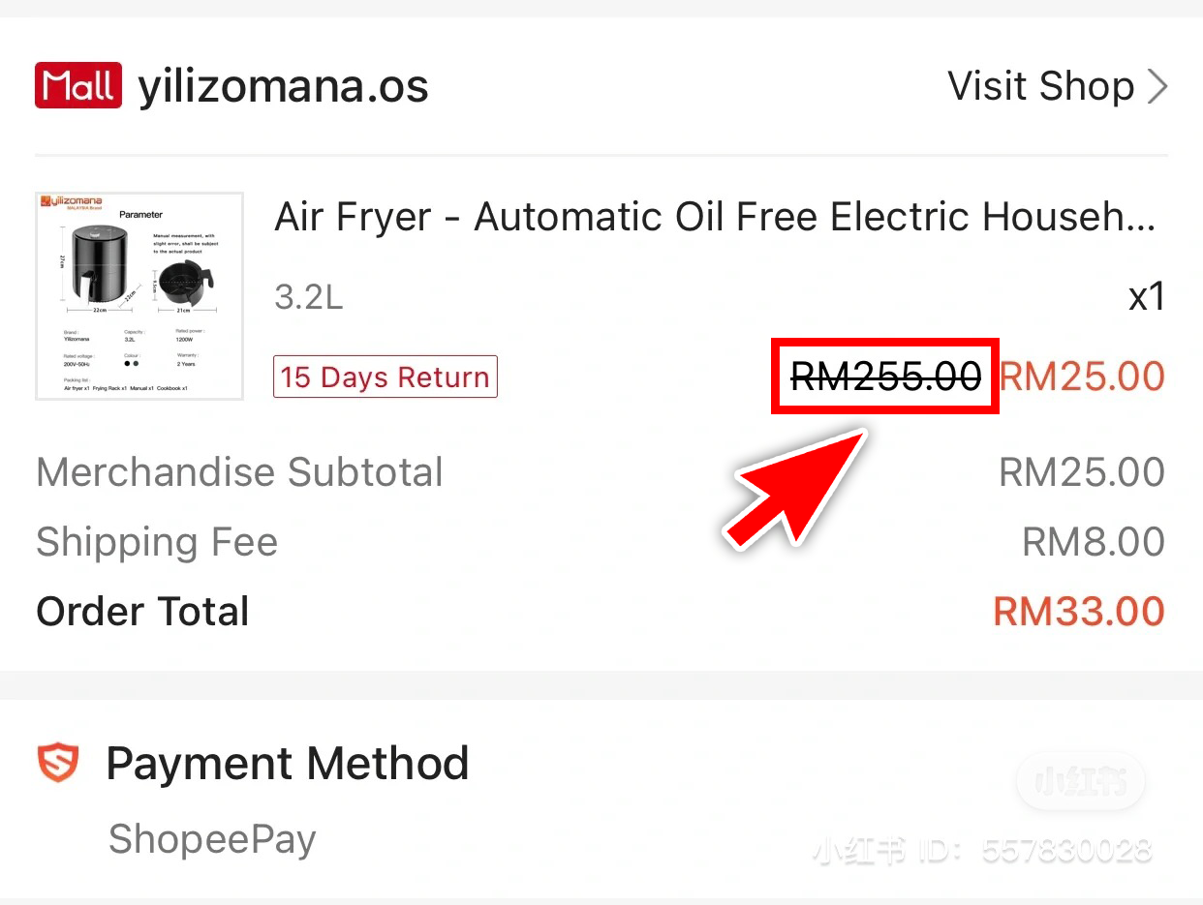Tap the RM33.00 order total amount

[x=1079, y=612]
